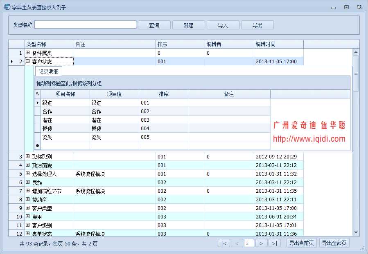Click detail grid 排序 column header
The width and height of the screenshot is (368, 254).
pyautogui.click(x=163, y=94)
